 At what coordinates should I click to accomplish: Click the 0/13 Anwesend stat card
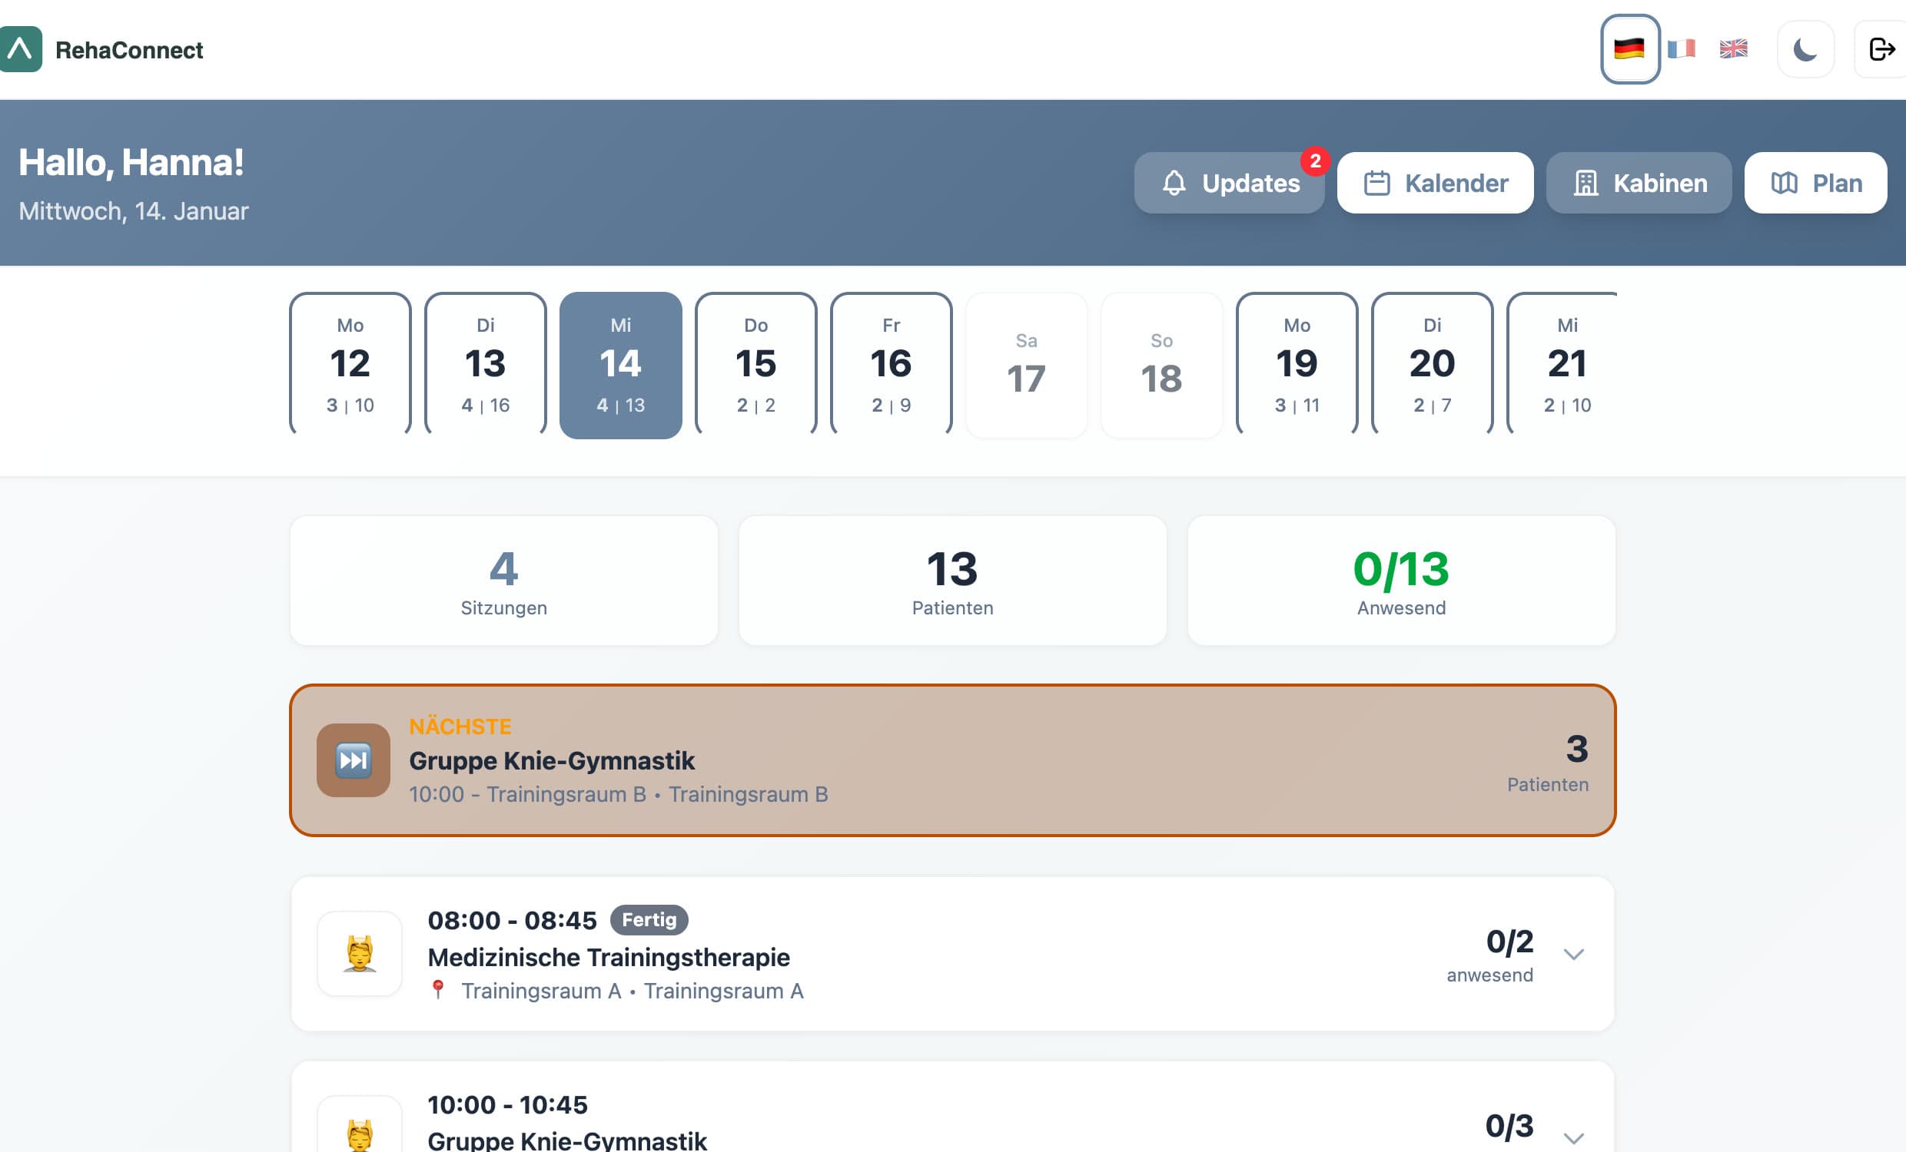(1401, 581)
